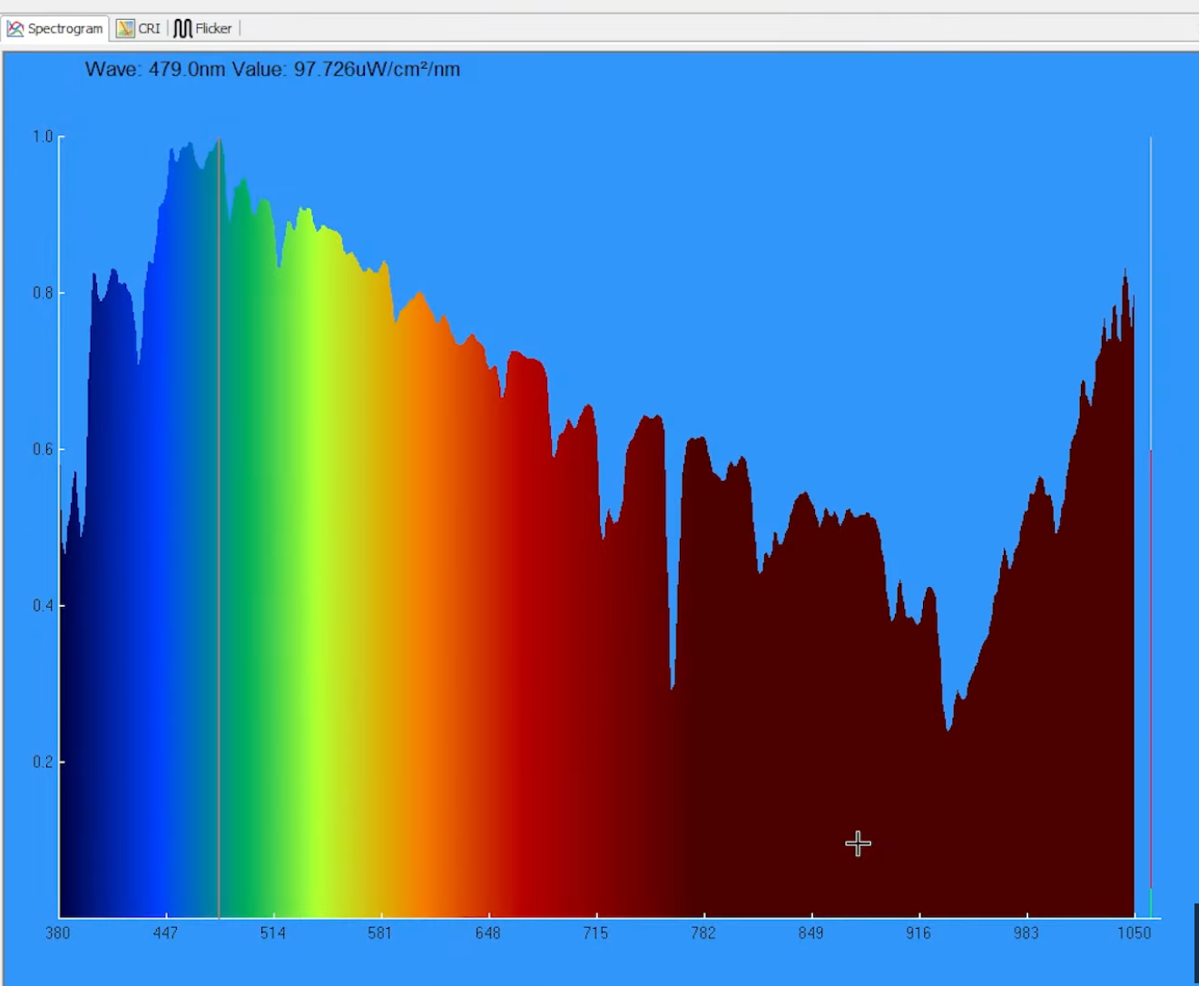Switch to the Spectrogram tab
This screenshot has width=1199, height=986.
tap(55, 28)
